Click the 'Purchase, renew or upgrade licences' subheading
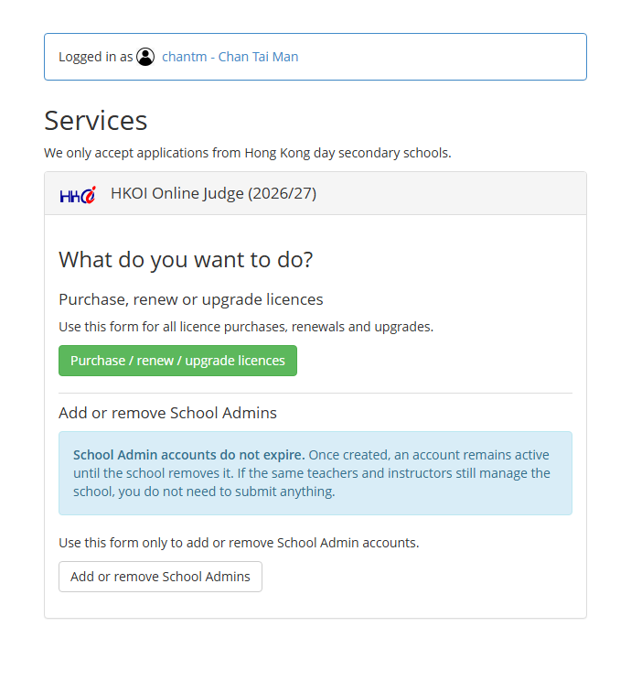The width and height of the screenshot is (631, 681). [x=191, y=299]
